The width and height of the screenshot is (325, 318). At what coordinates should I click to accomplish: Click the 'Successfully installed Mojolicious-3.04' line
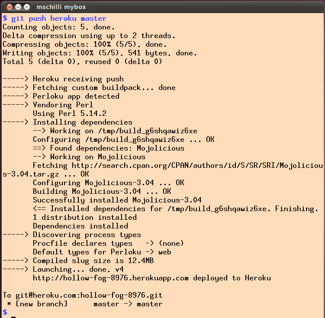(x=117, y=200)
